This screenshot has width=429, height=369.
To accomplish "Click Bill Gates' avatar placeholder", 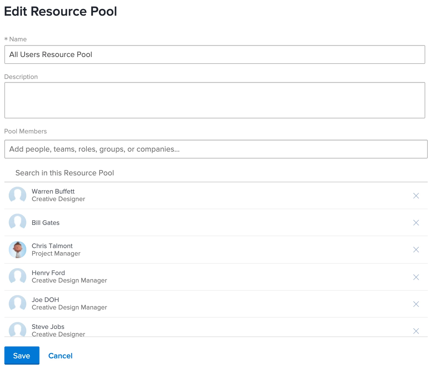I will [18, 222].
